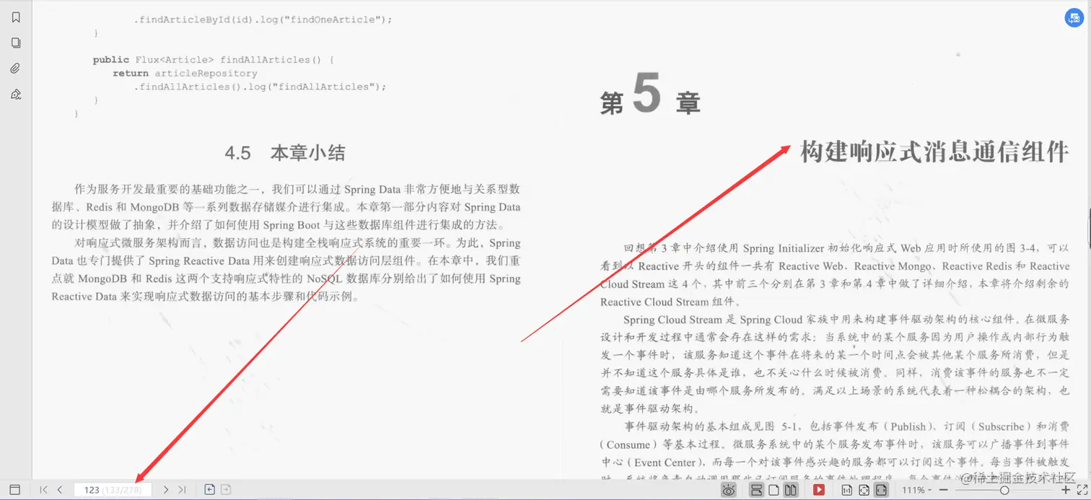This screenshot has width=1091, height=500.
Task: Toggle single-page display mode
Action: point(775,489)
